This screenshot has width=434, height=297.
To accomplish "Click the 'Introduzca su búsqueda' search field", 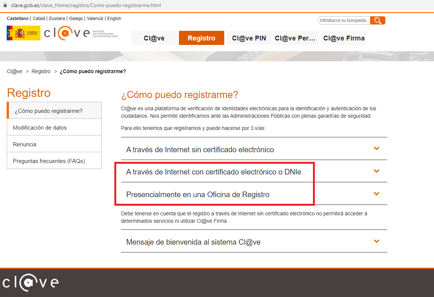I will pos(344,20).
